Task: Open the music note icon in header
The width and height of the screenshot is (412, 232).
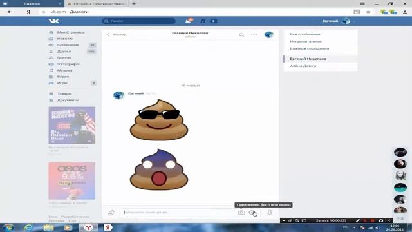Action: tap(203, 21)
